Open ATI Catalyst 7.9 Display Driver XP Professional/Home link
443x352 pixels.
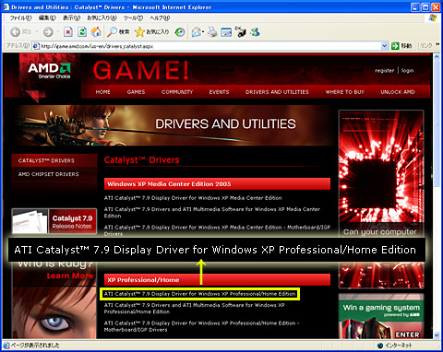pyautogui.click(x=199, y=294)
